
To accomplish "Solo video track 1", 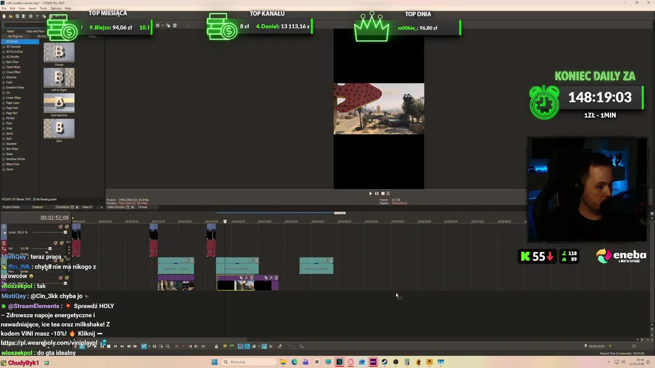I will pyautogui.click(x=67, y=227).
